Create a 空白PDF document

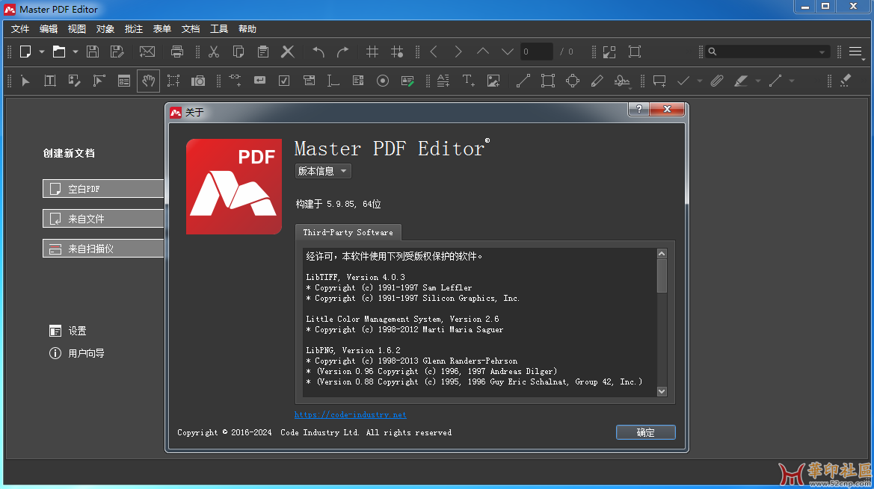pos(104,189)
